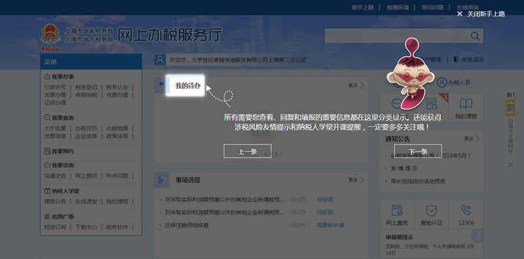Open 证明办理 menu item
The height and width of the screenshot is (259, 524).
click(55, 103)
